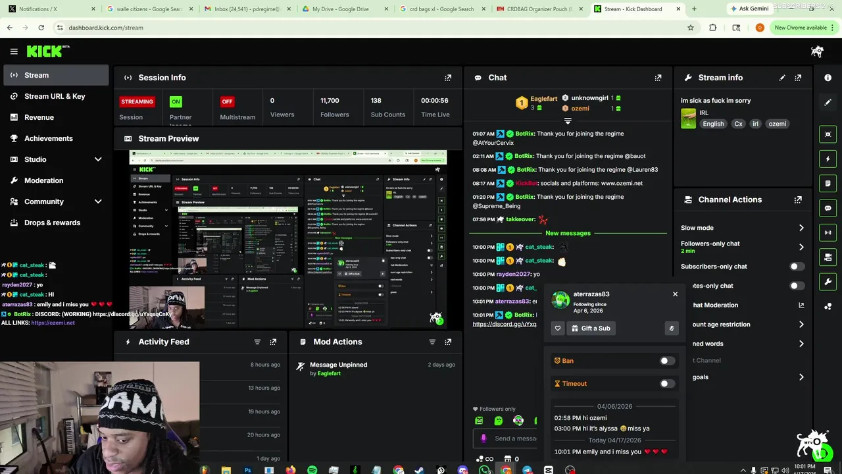The image size is (842, 474).
Task: Open Slow mode settings chevron
Action: (x=801, y=228)
